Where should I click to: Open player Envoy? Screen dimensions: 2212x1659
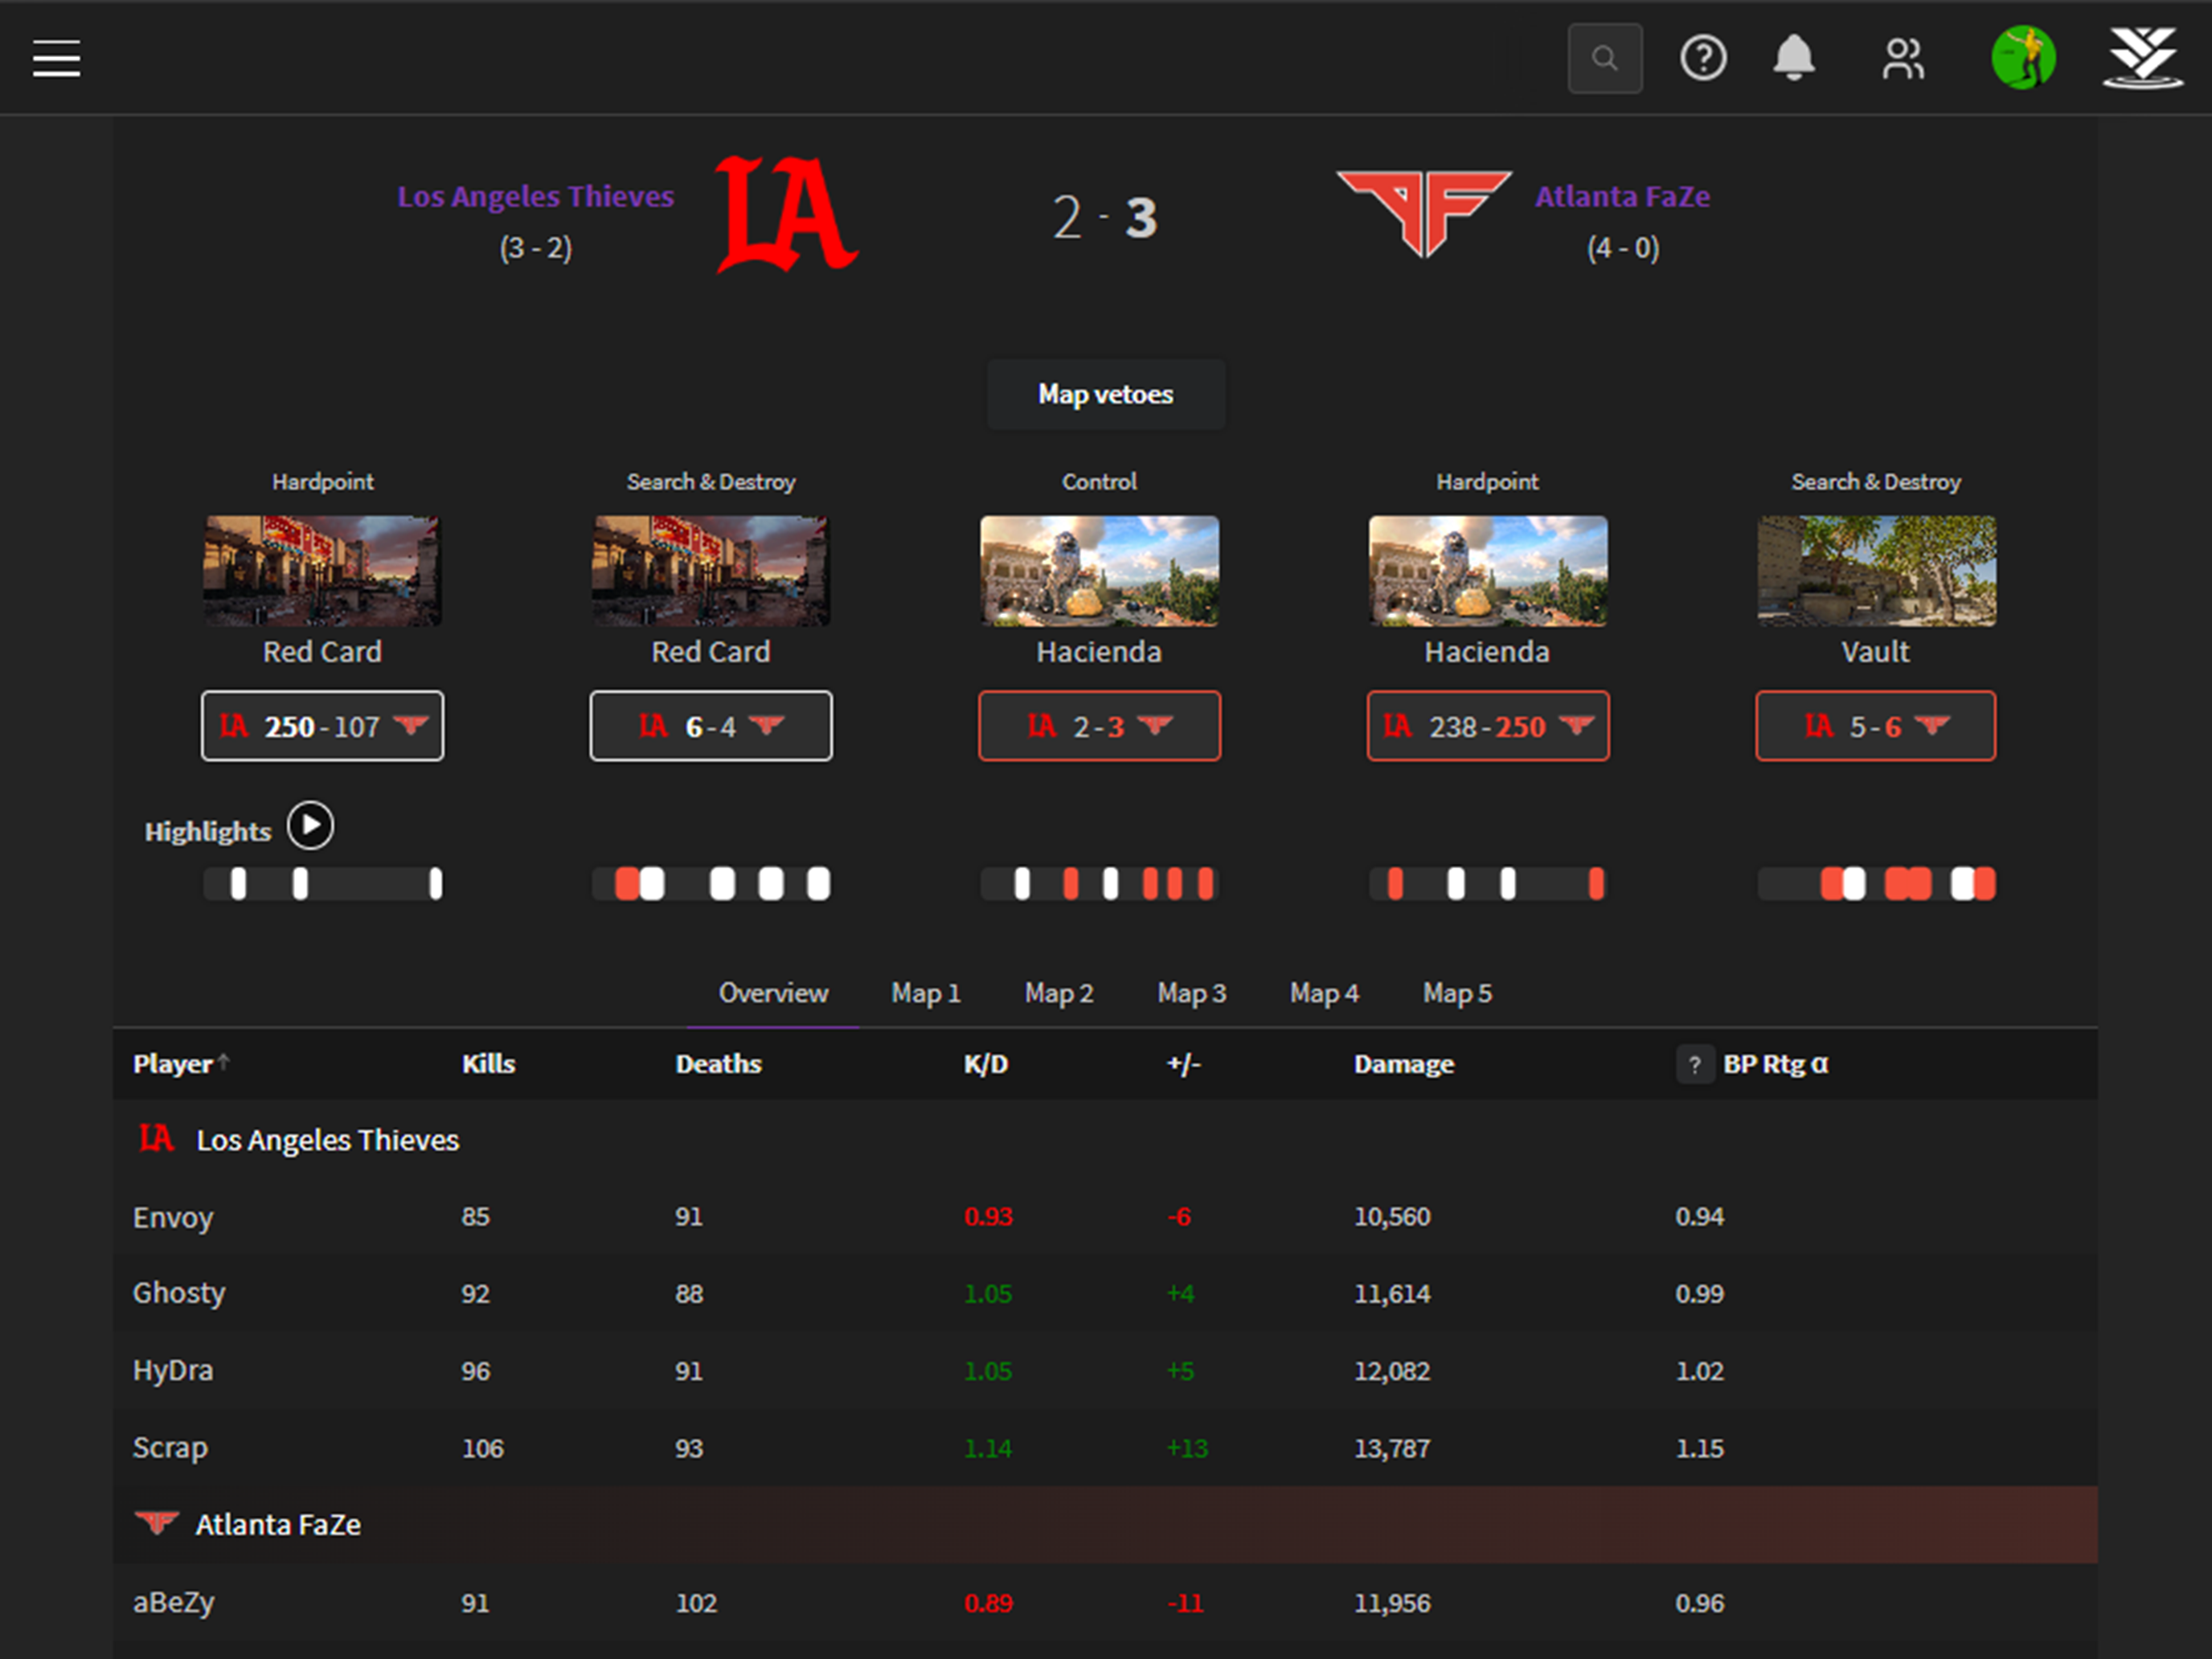point(173,1217)
